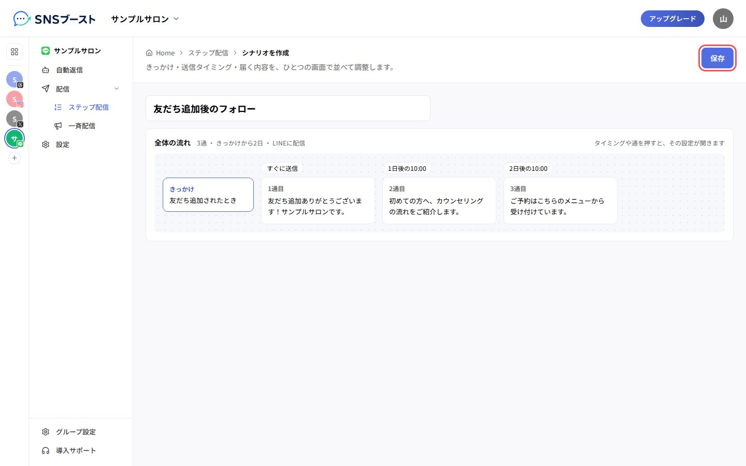This screenshot has width=746, height=466.
Task: Open the 山 user avatar menu
Action: click(x=723, y=19)
